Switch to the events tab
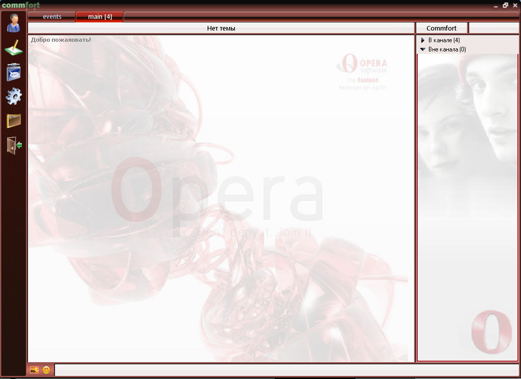 point(52,17)
